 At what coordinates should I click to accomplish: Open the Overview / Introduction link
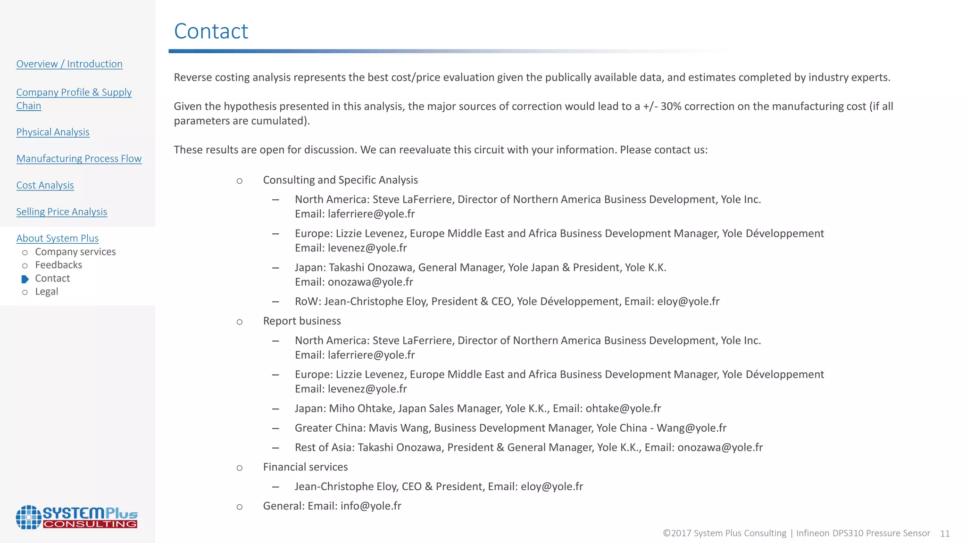[69, 64]
